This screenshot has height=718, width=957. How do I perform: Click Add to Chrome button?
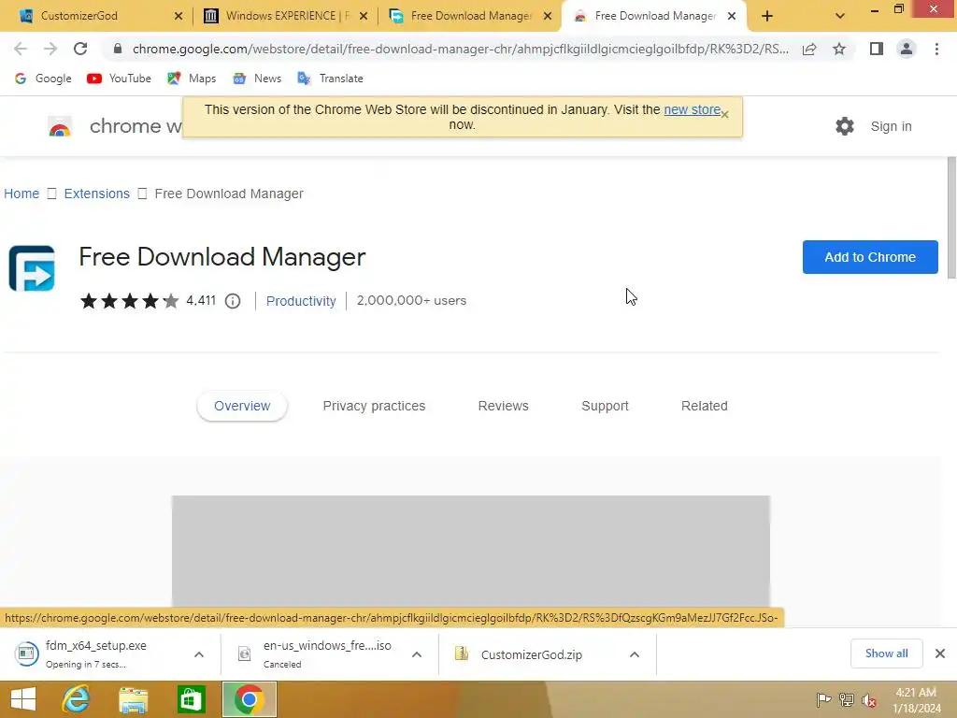click(x=870, y=257)
